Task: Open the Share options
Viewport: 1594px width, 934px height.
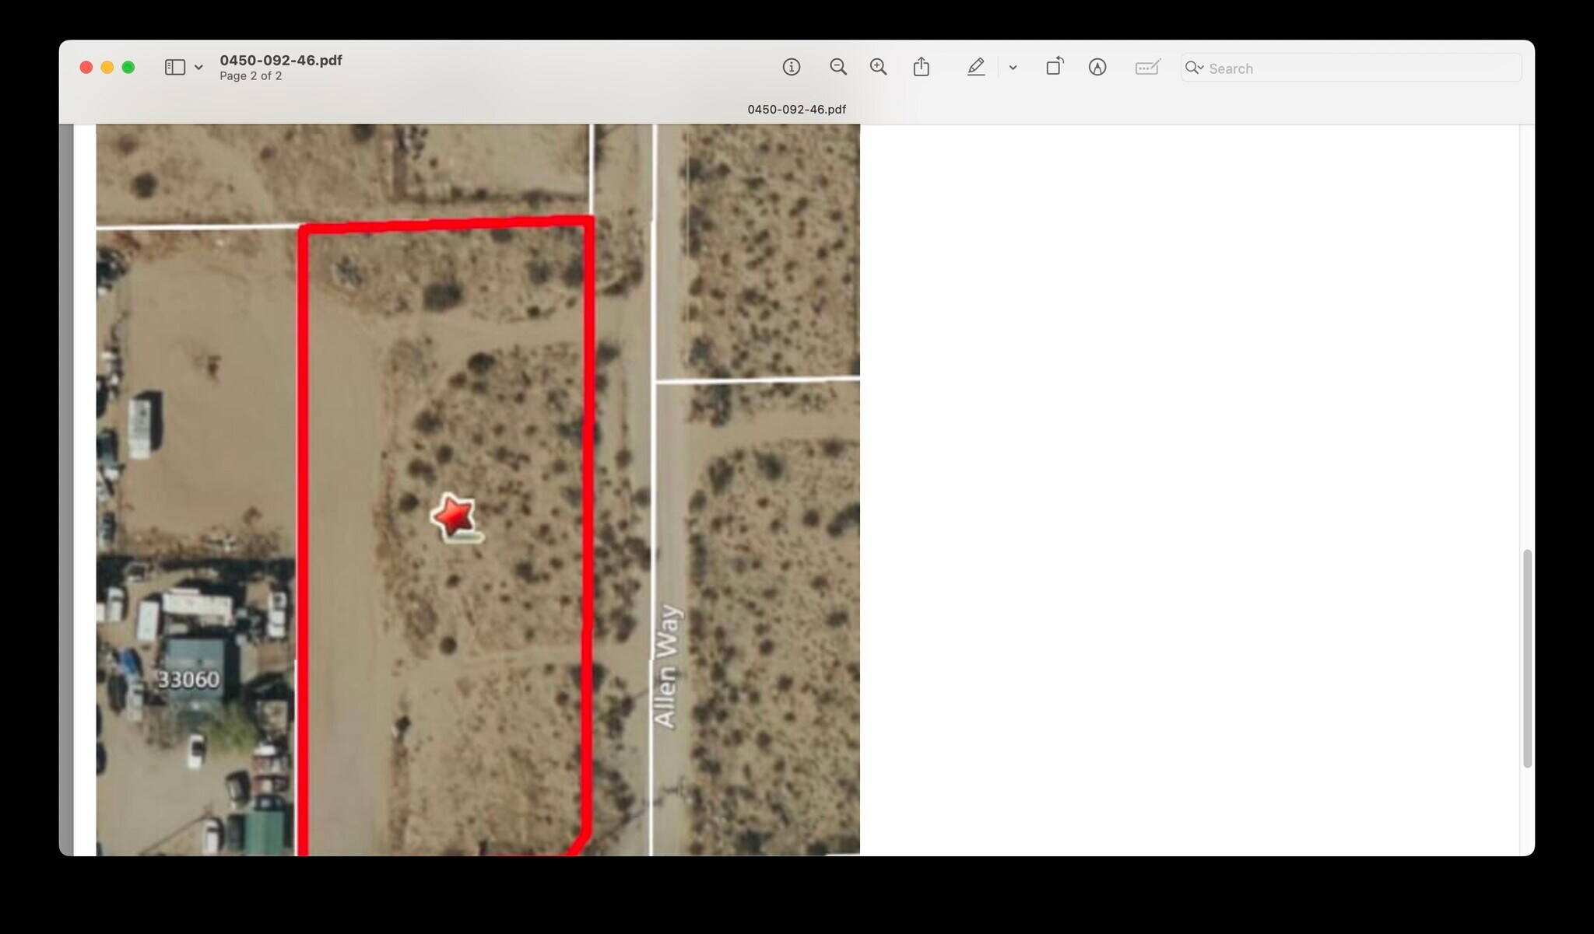Action: [x=922, y=67]
